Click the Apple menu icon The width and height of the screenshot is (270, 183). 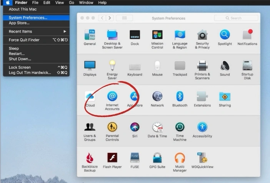click(x=8, y=3)
